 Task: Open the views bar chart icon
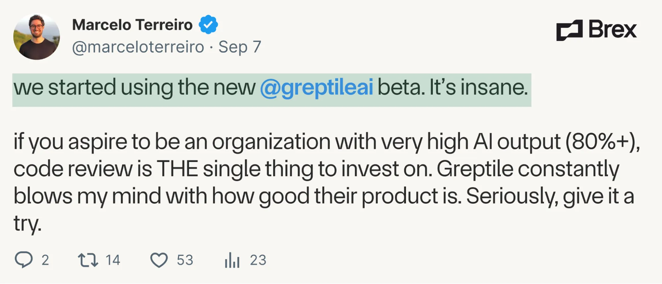pos(232,260)
